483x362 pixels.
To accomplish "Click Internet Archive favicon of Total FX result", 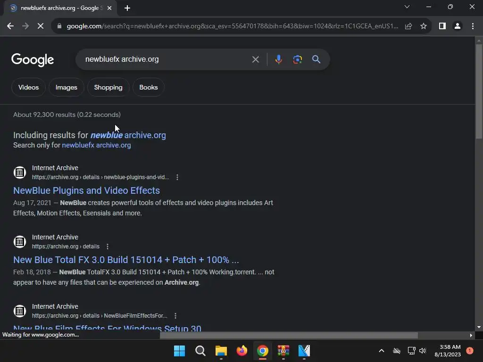I will [20, 242].
